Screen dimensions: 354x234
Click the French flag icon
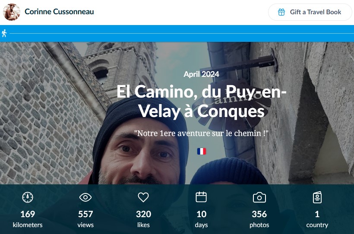click(202, 152)
